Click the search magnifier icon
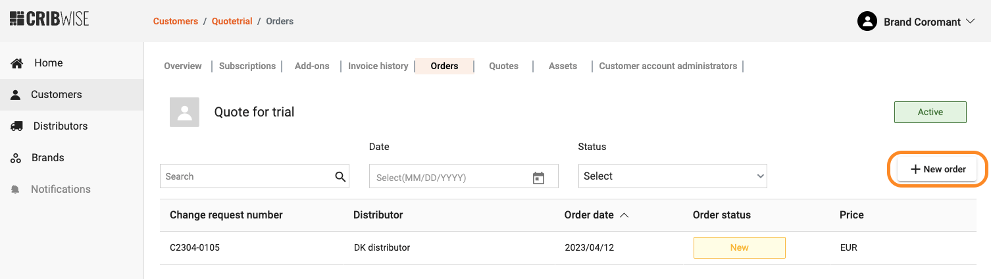 340,176
